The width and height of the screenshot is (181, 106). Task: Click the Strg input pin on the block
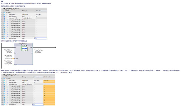pyautogui.click(x=16, y=53)
